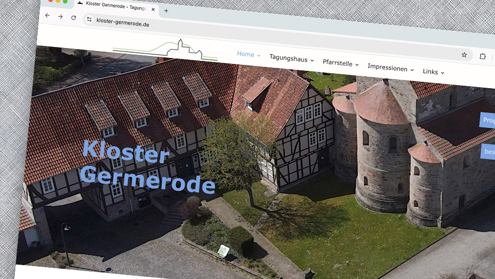Open the Links menu item
495x279 pixels.
click(x=430, y=71)
